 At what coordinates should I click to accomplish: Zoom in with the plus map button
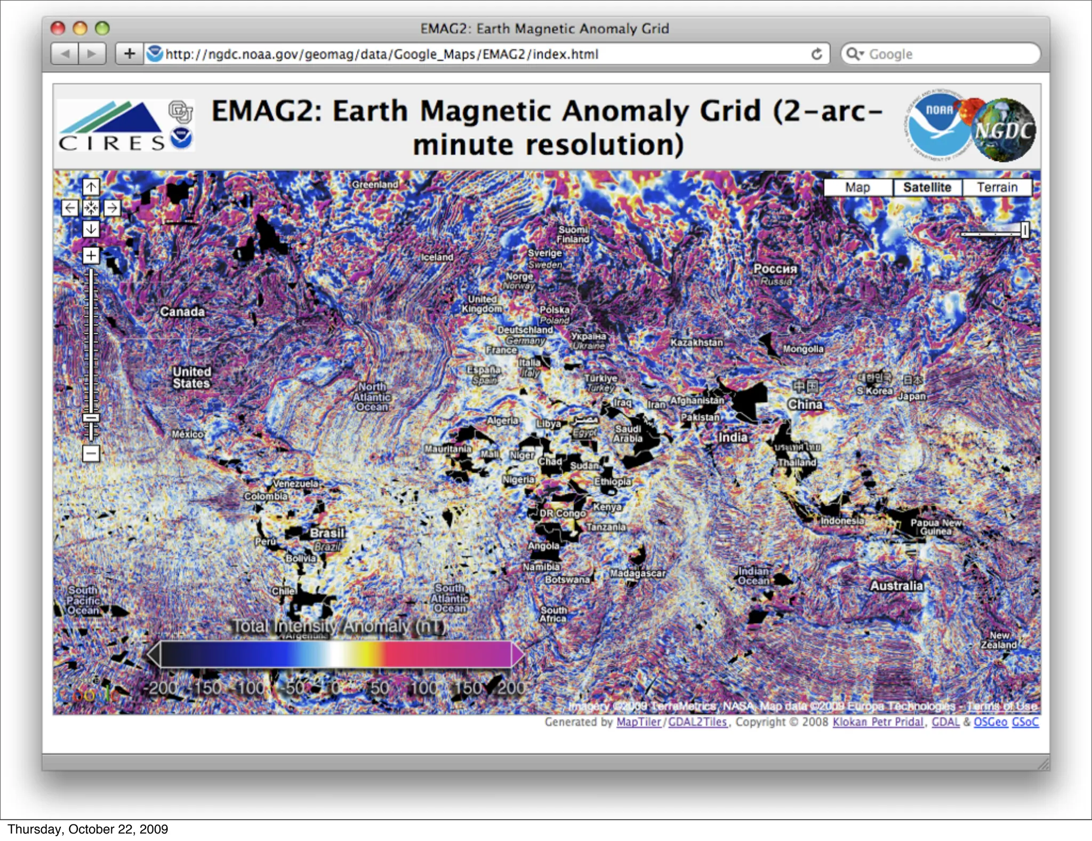pos(91,255)
